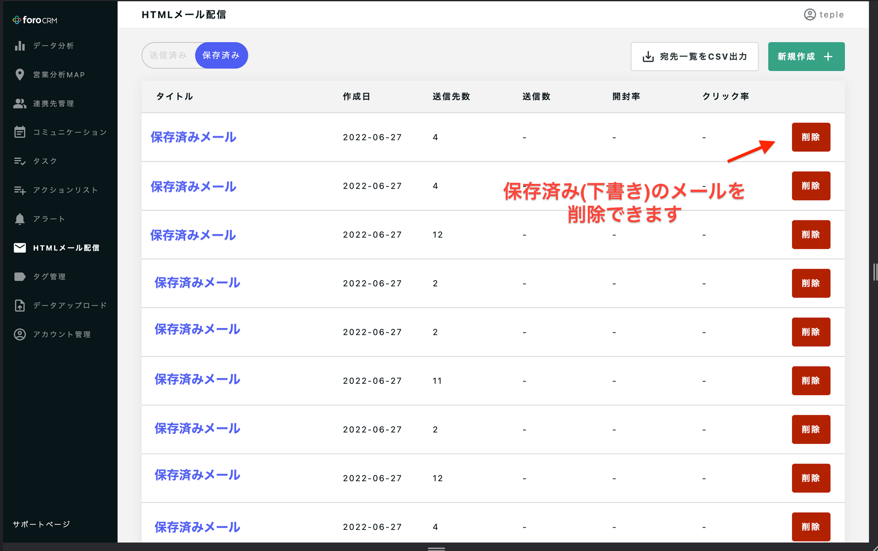Open first 保存済みメール with 4 recipients

coord(193,137)
